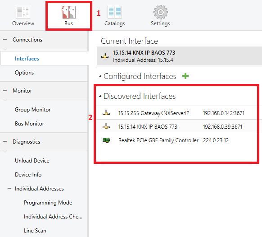Open Group Monitor
Image resolution: width=262 pixels, height=237 pixels.
pyautogui.click(x=32, y=110)
